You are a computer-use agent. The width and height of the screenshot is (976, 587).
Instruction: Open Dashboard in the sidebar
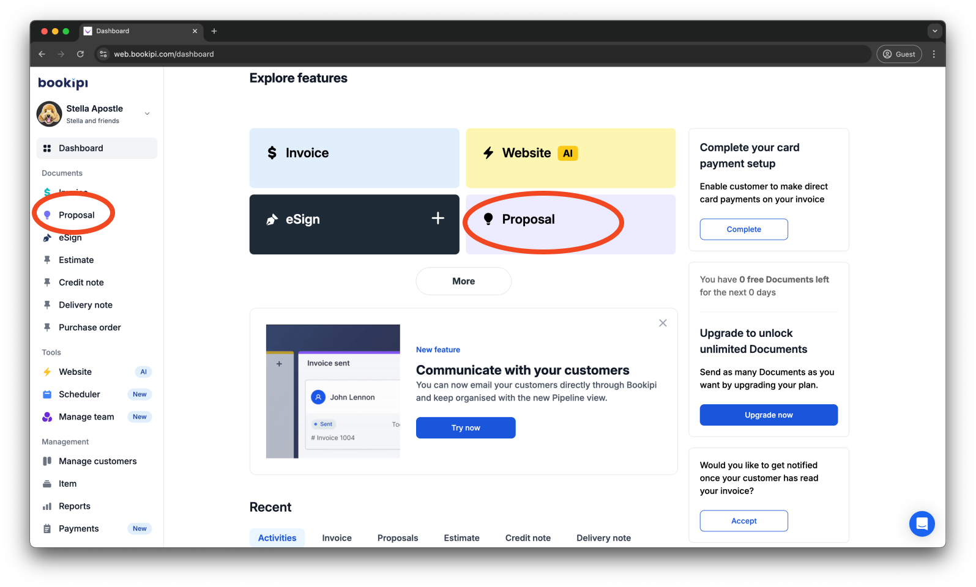point(97,148)
